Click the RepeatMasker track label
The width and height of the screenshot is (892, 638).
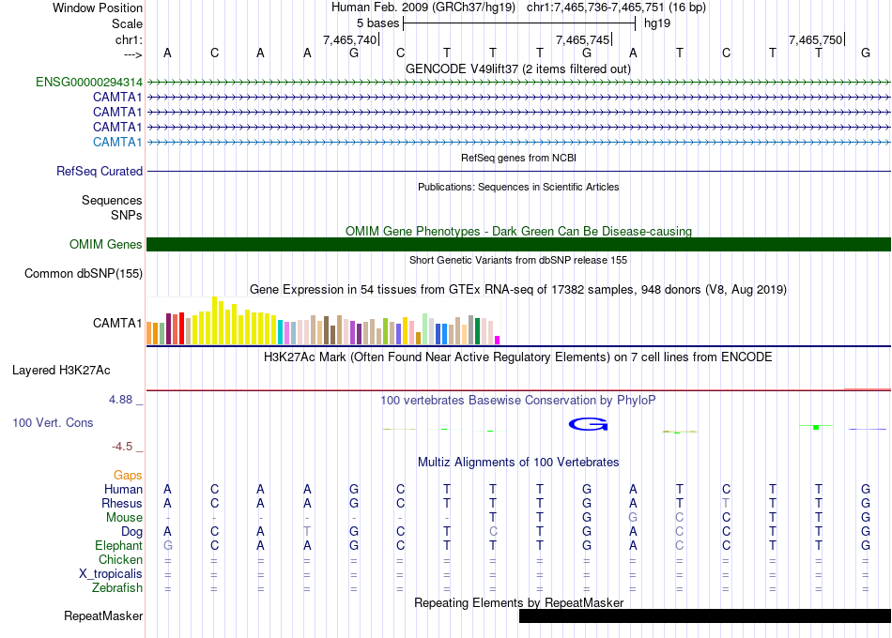pos(103,615)
